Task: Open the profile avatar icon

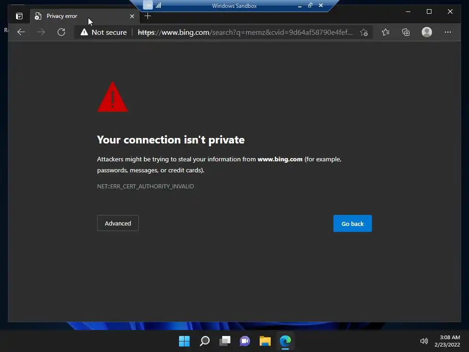Action: (426, 32)
